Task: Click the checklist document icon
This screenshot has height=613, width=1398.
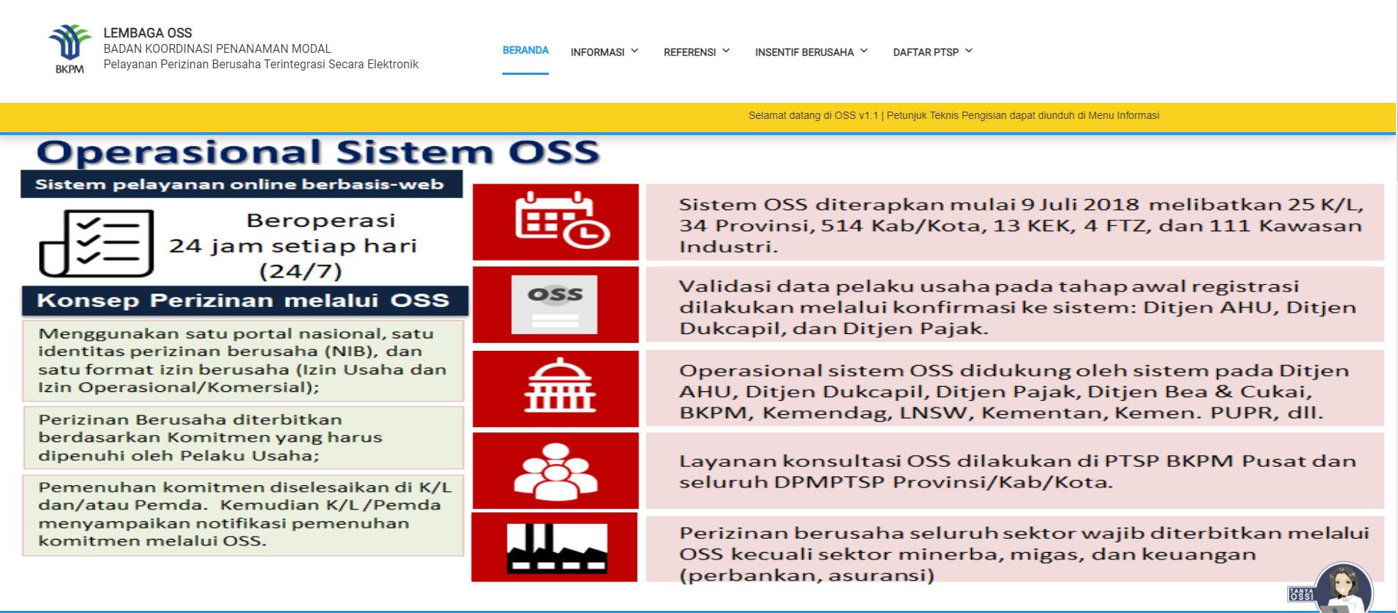Action: point(97,243)
